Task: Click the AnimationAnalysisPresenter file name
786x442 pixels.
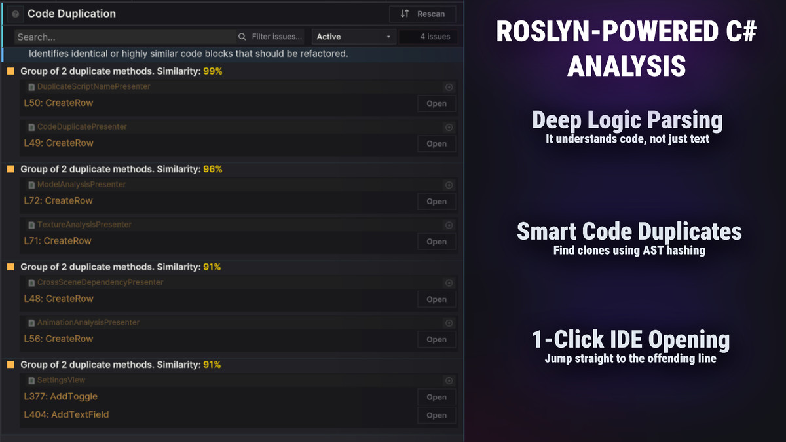Action: 88,322
